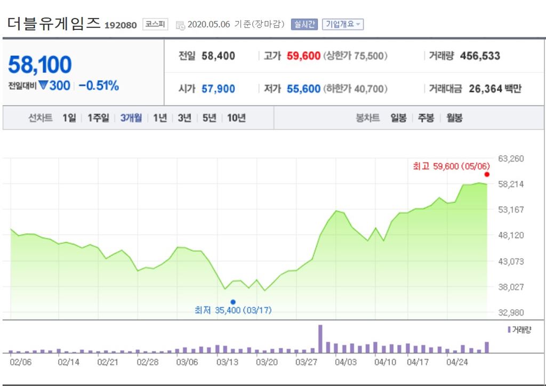Click the tallest volume bar near 03/27
Screen dimensions: 546x386
(320, 339)
